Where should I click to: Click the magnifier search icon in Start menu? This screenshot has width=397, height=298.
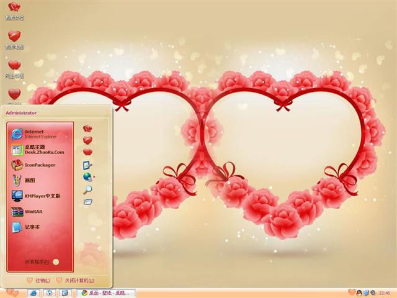click(87, 189)
